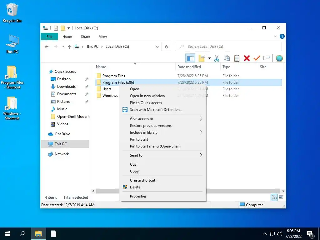
Task: Select Open in new window
Action: pyautogui.click(x=162, y=96)
